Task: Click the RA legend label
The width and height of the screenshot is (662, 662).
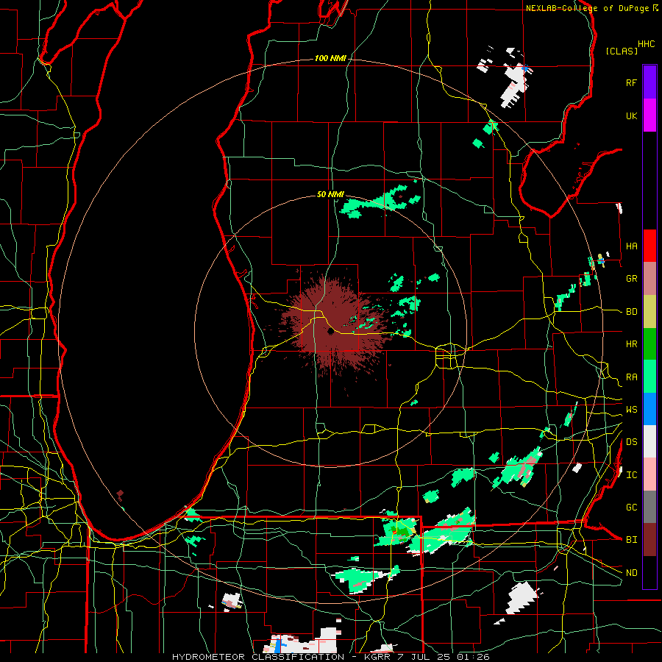Action: (631, 377)
